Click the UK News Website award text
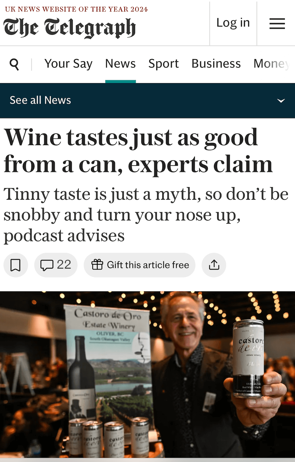 (x=76, y=9)
